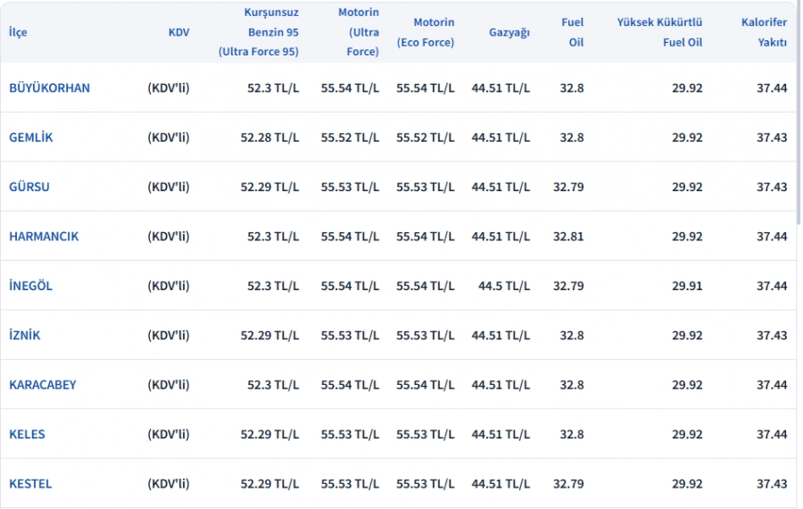Open the KESTEL district link
Image resolution: width=803 pixels, height=509 pixels.
point(30,484)
